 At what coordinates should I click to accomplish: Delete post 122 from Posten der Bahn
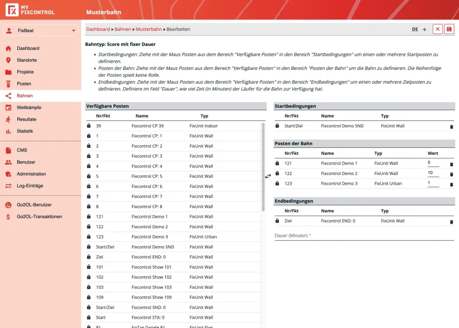[452, 174]
